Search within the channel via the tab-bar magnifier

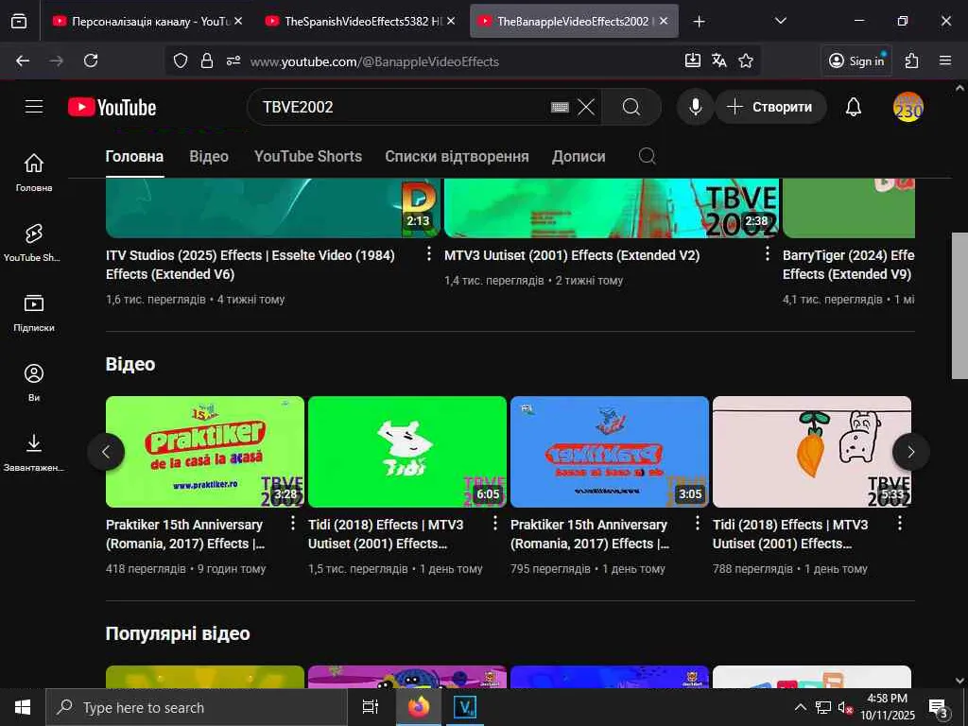click(647, 156)
